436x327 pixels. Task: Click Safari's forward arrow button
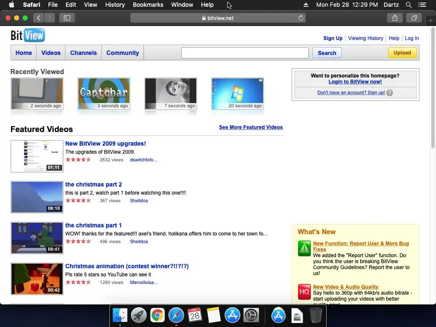coord(49,18)
